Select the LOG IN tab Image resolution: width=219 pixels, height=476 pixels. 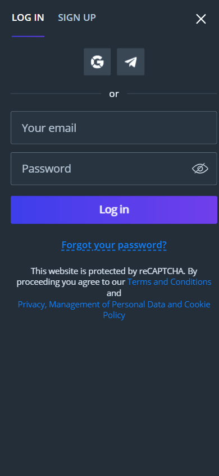coord(28,17)
